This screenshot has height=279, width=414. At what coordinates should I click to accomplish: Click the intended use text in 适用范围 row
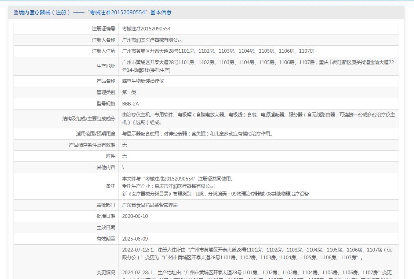197,134
